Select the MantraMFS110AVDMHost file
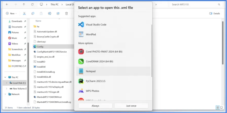Image resolution: width=227 pixels, height=113 pixels. tap(49, 97)
